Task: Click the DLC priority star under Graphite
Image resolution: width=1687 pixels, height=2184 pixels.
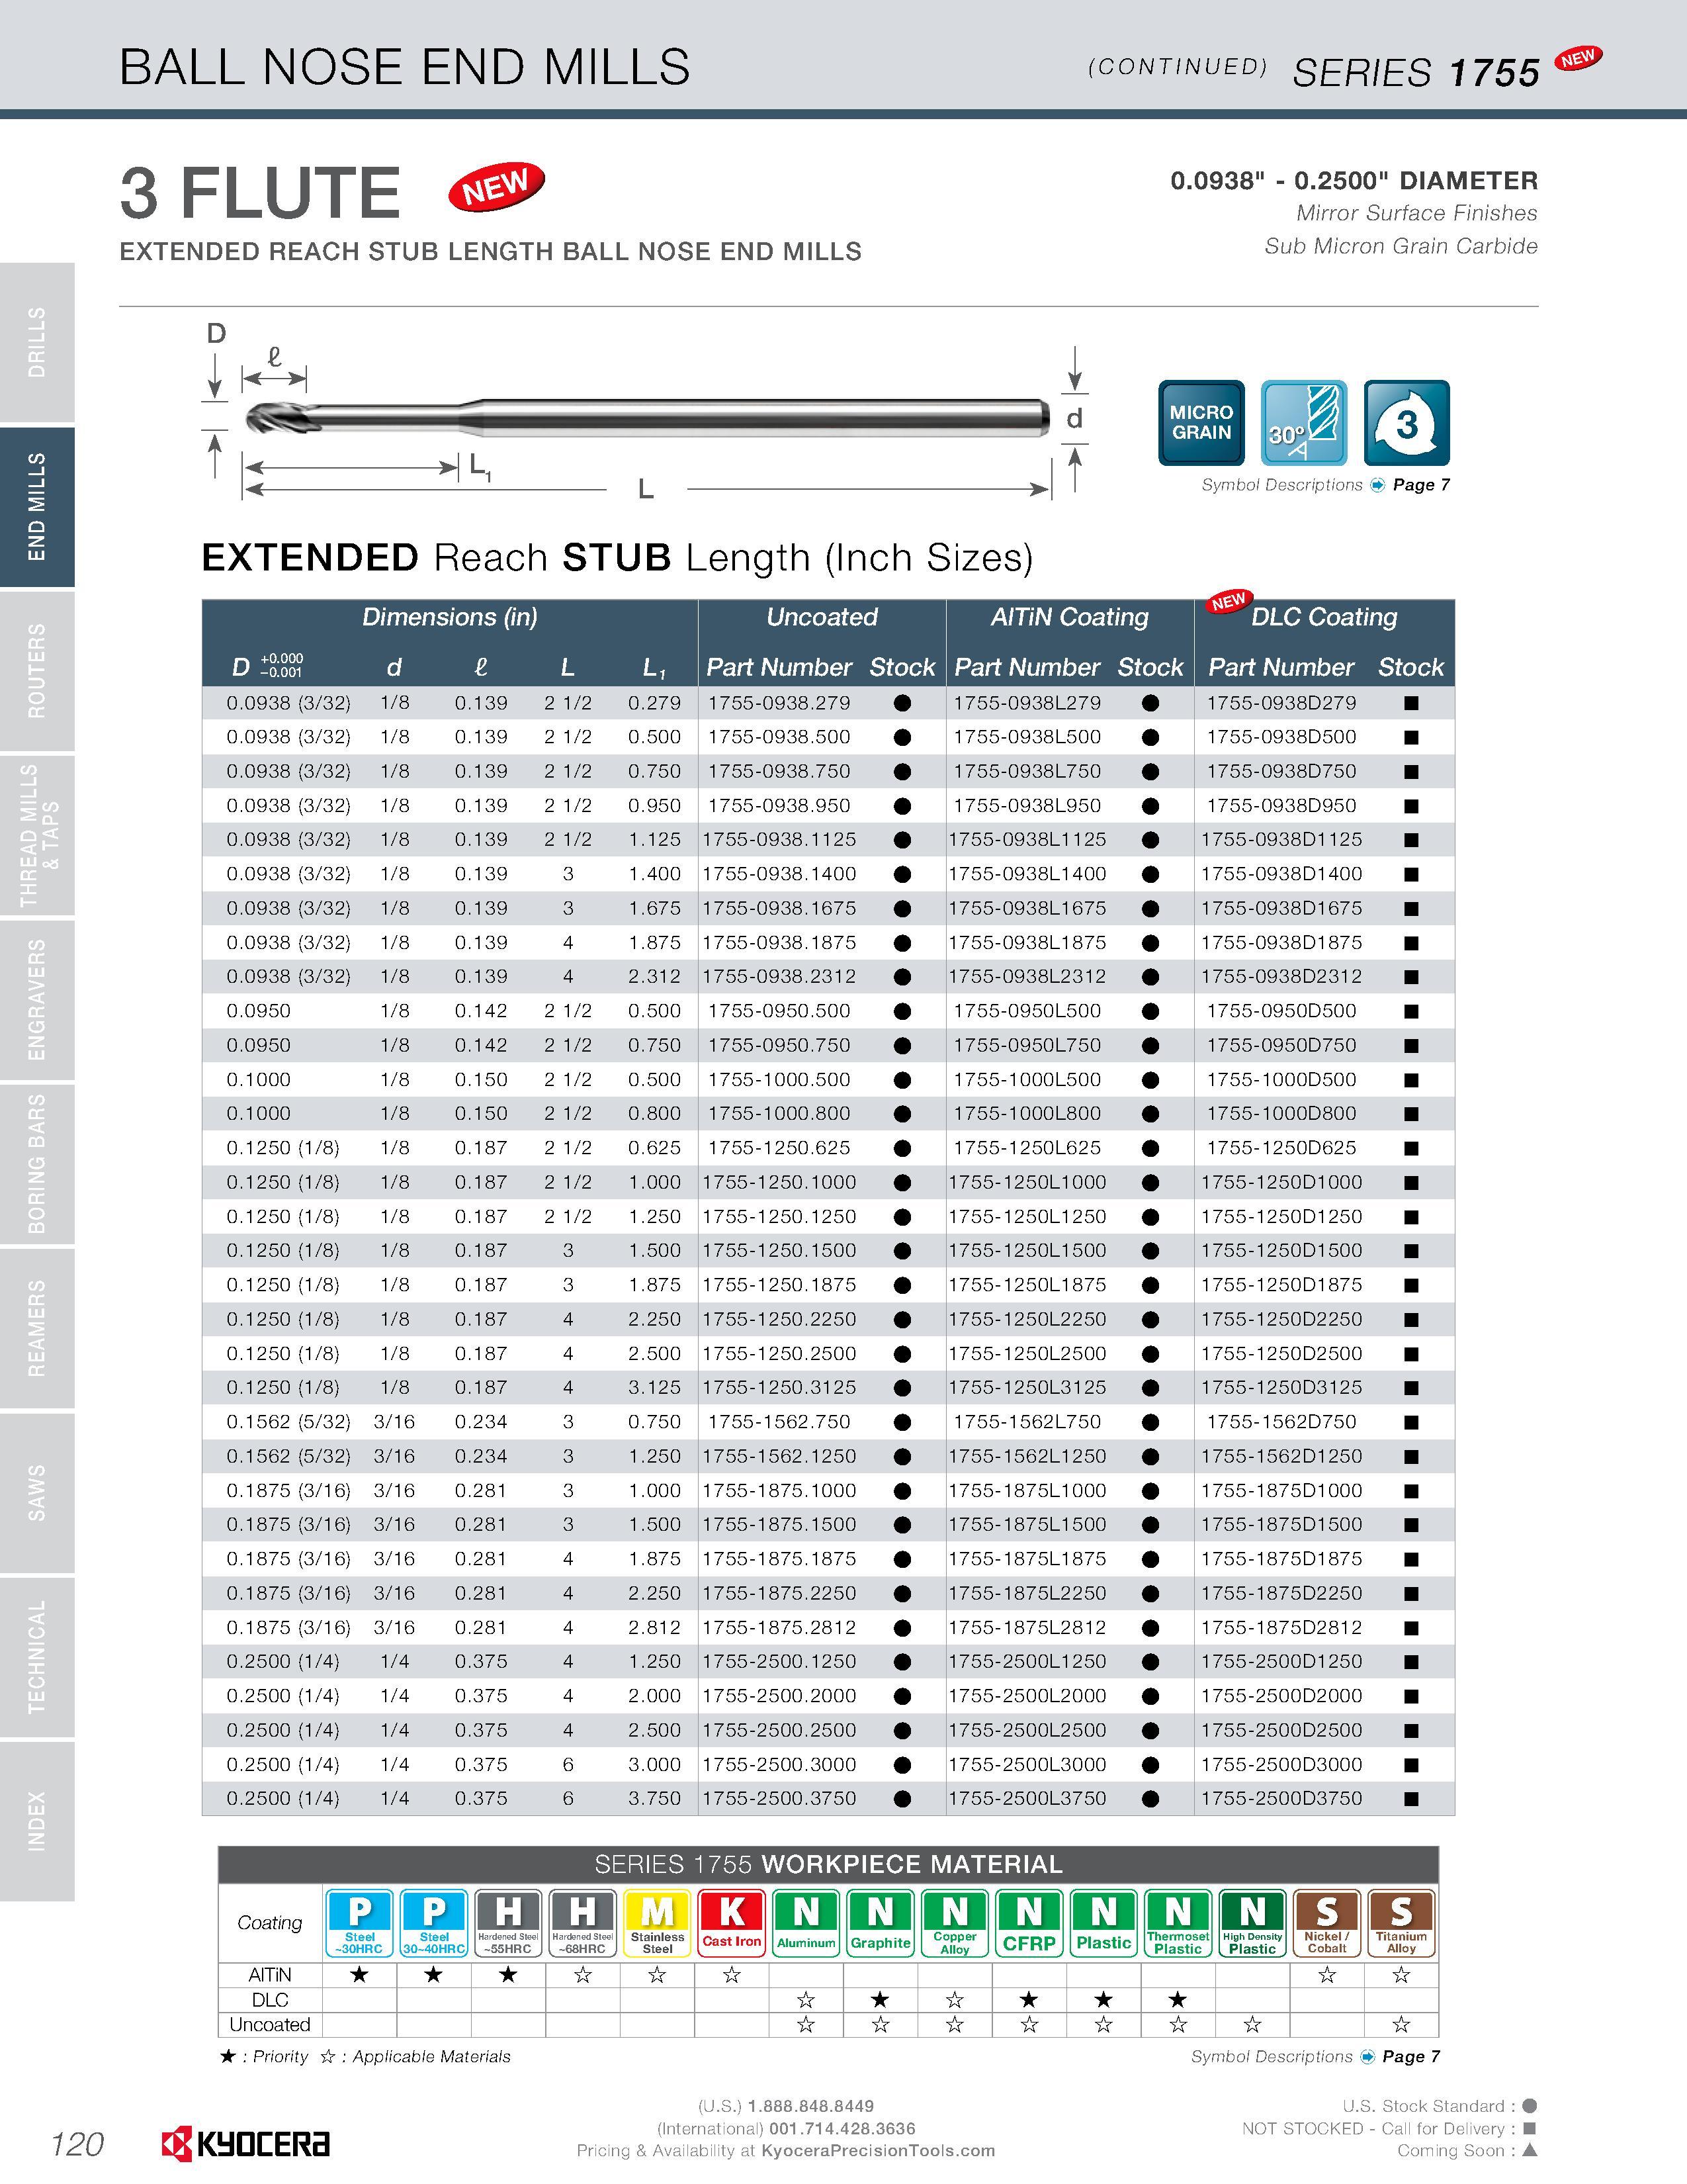Action: coord(881,2000)
